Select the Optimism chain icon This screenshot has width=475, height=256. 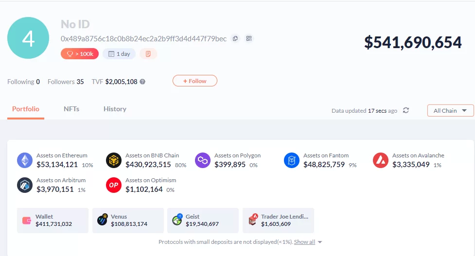[114, 185]
